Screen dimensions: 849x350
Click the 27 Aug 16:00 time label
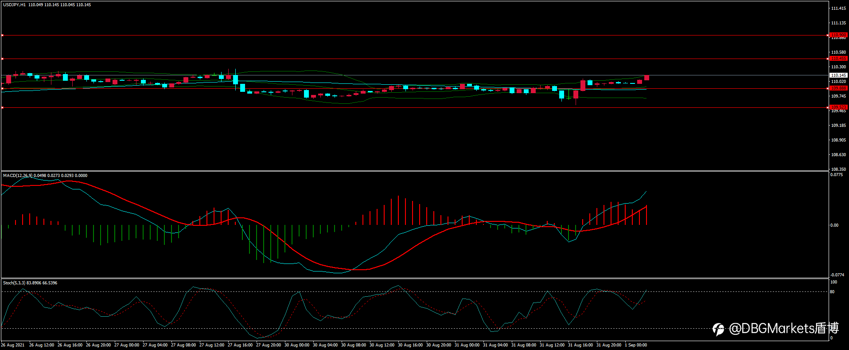[x=240, y=345]
